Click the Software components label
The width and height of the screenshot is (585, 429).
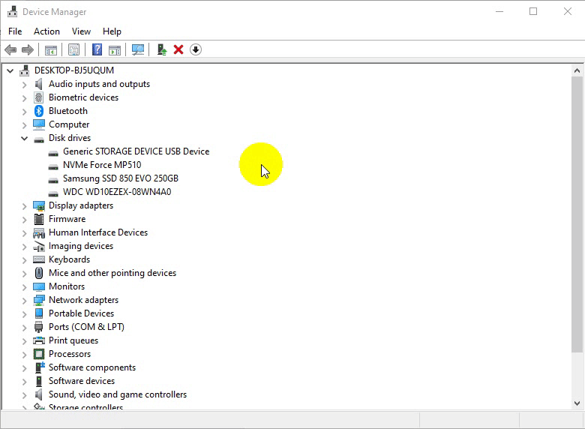pyautogui.click(x=92, y=367)
